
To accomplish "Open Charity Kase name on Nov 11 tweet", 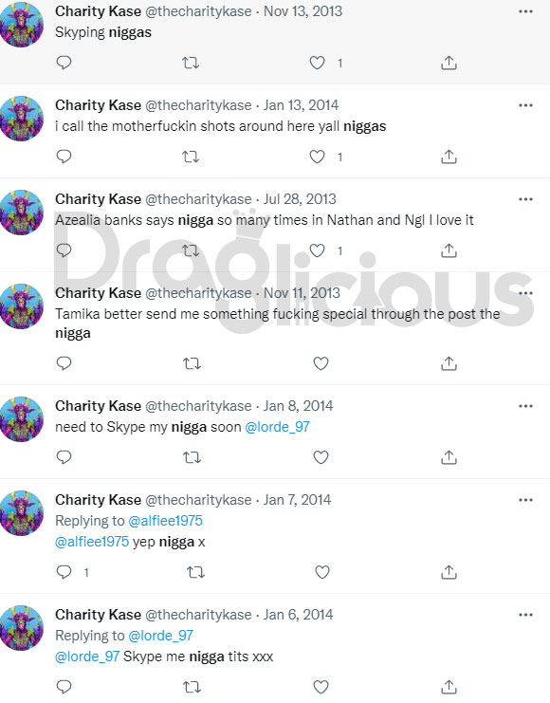I will point(99,293).
